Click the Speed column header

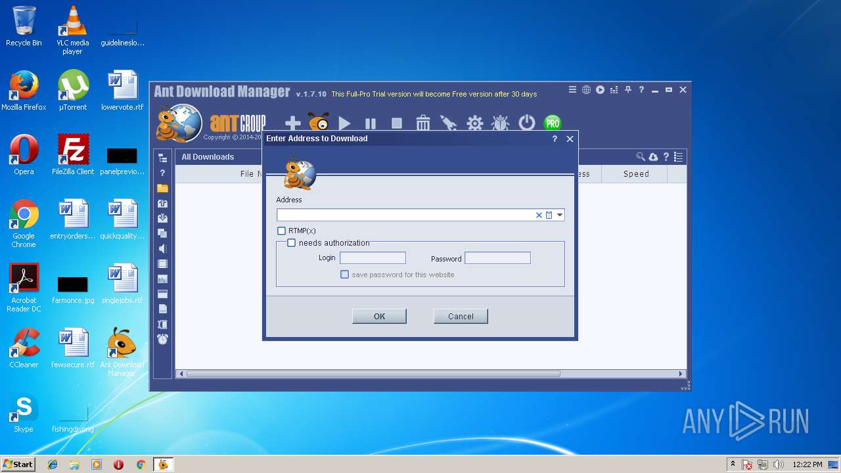point(636,174)
